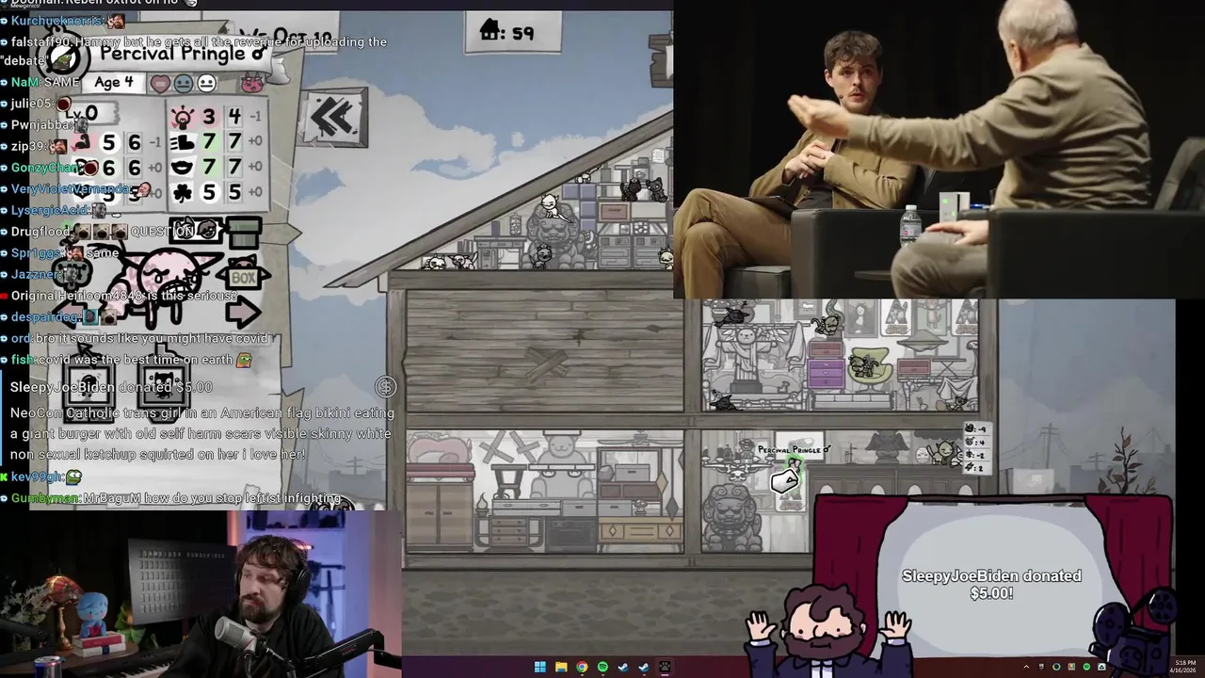Select the pink heart mood icon
The height and width of the screenshot is (678, 1205).
[x=161, y=84]
